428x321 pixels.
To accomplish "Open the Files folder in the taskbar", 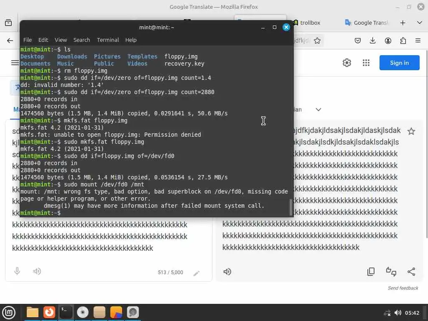I will coord(33,312).
